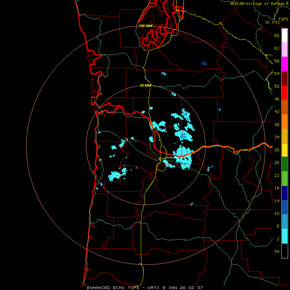This screenshot has height=290, width=290.
Task: Click the navy 14-18 kft legend swatch
Action: 285,193
